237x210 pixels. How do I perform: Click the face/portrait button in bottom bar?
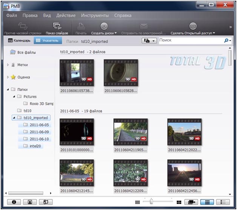tap(30, 202)
